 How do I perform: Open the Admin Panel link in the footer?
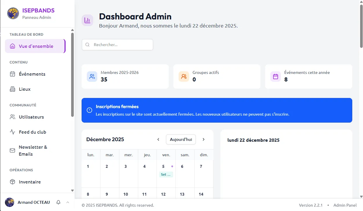345,205
